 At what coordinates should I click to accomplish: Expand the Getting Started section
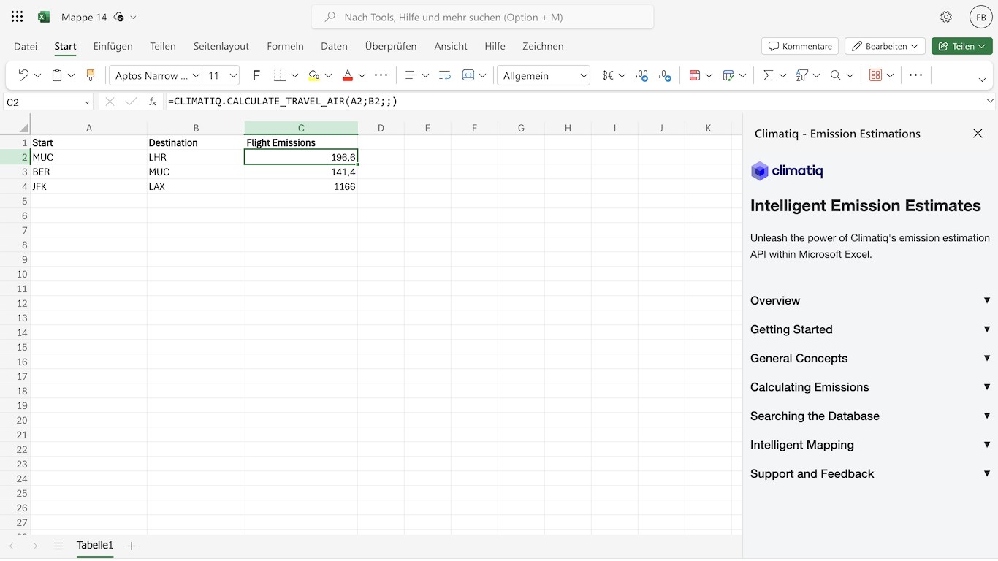tap(870, 329)
